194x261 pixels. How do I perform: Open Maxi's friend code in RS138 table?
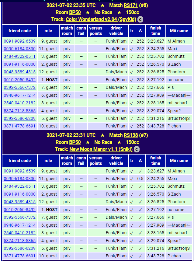tap(20, 179)
